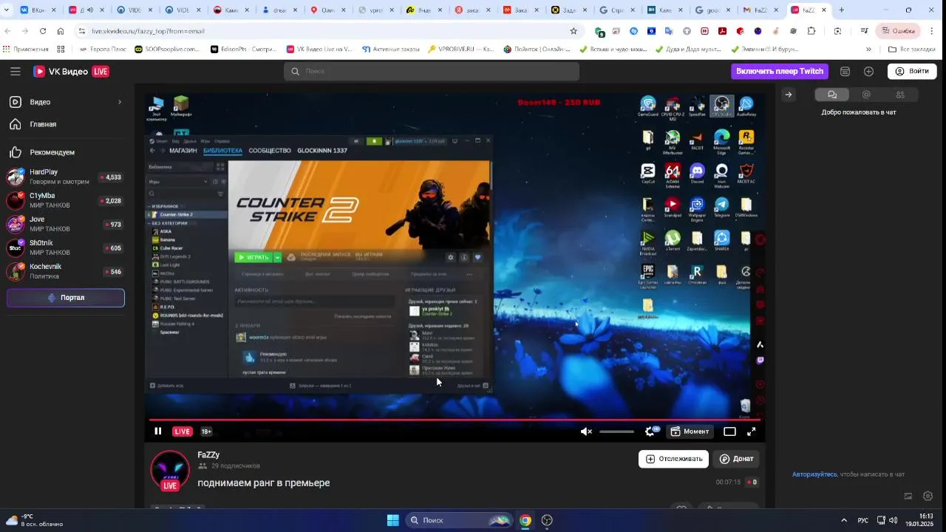Open the Европа Плюс bookmark
This screenshot has height=532, width=946.
point(102,50)
